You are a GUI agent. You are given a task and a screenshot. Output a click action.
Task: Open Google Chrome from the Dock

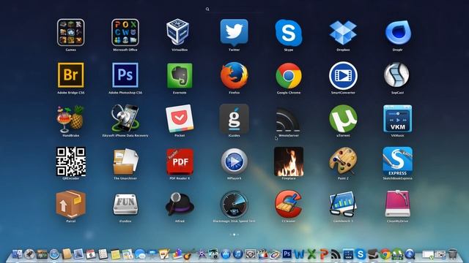pyautogui.click(x=385, y=254)
